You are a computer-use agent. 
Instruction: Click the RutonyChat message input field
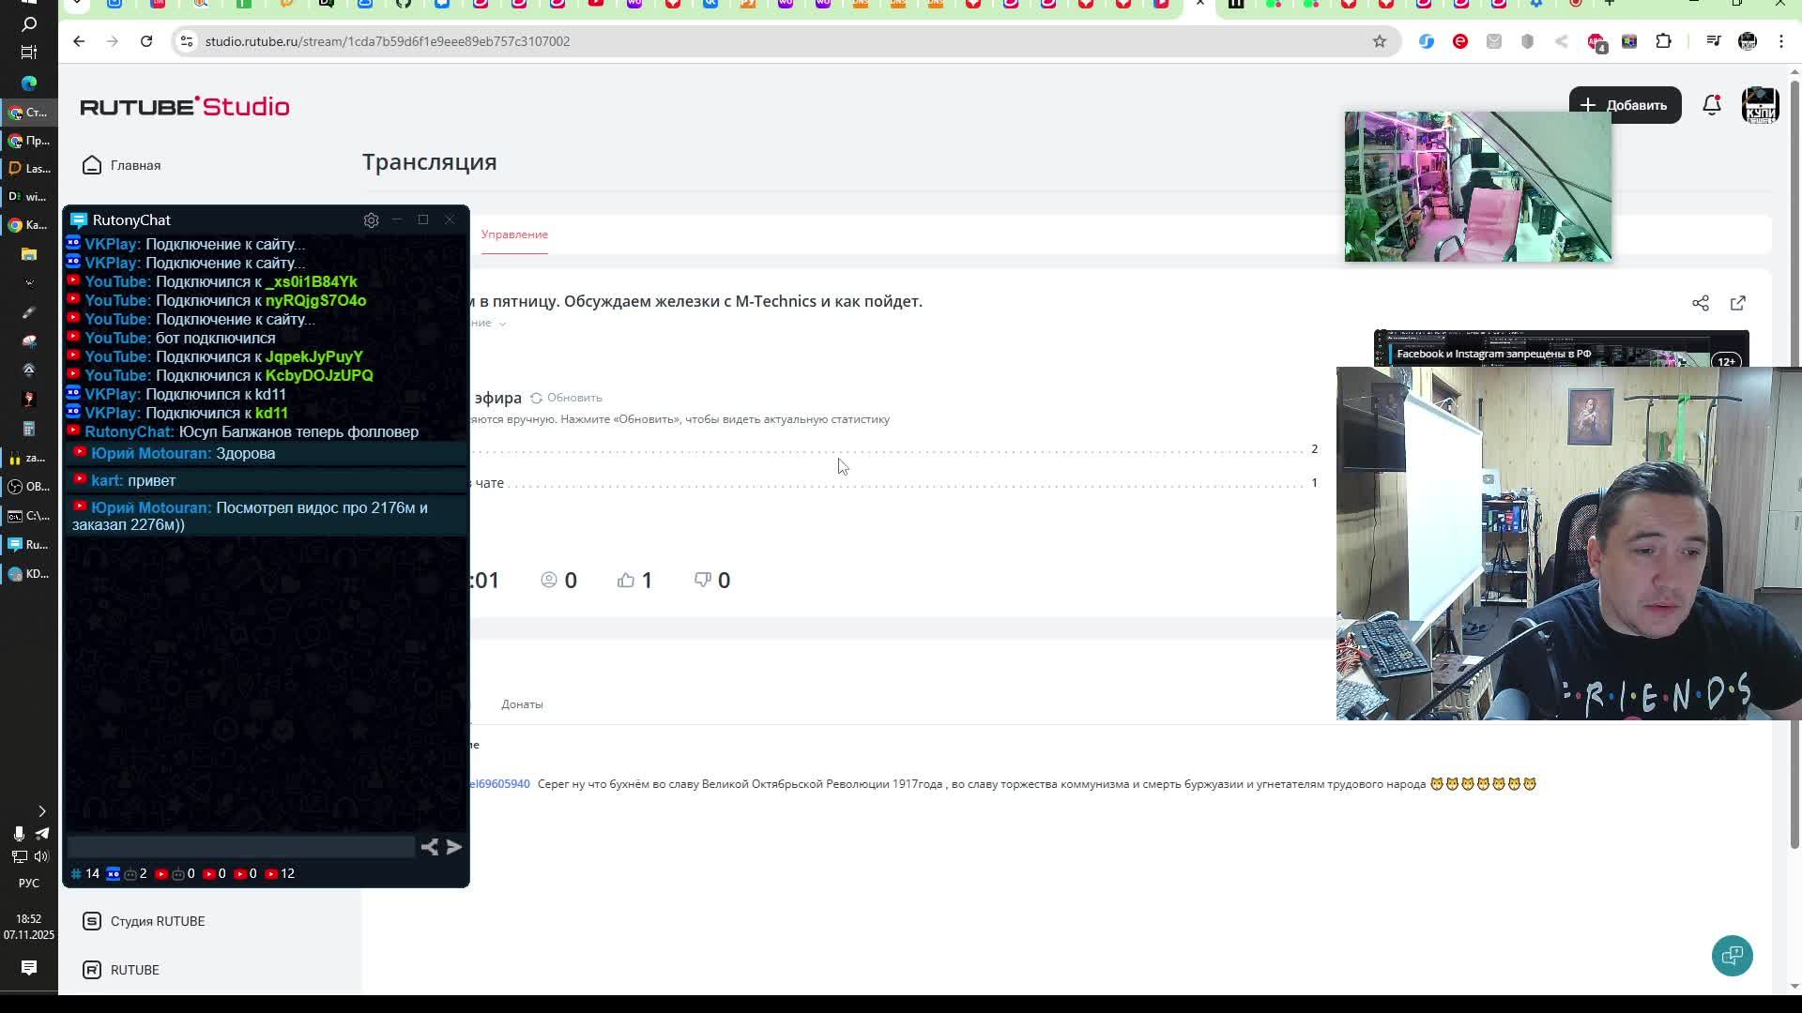tap(240, 847)
